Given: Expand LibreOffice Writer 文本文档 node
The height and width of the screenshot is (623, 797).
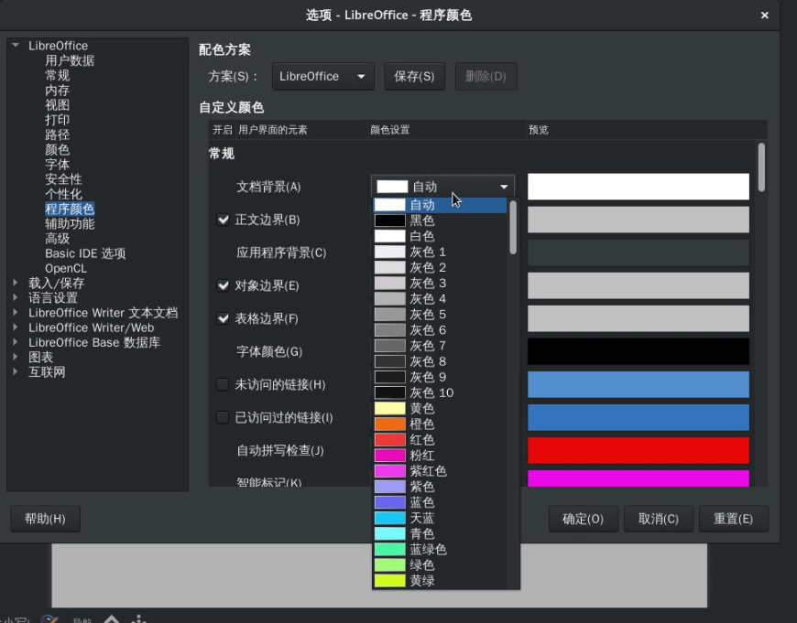Looking at the screenshot, I should coord(16,312).
